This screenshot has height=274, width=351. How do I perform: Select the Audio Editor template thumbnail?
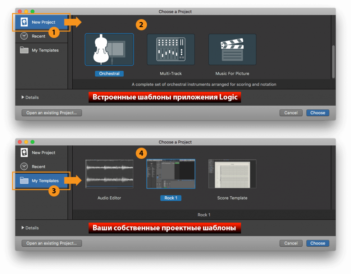click(x=109, y=174)
